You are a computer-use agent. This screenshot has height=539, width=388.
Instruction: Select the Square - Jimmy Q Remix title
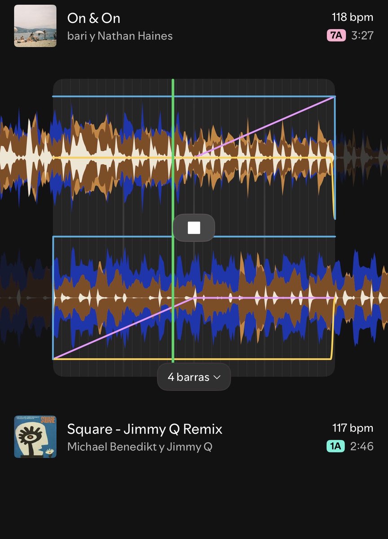click(145, 429)
